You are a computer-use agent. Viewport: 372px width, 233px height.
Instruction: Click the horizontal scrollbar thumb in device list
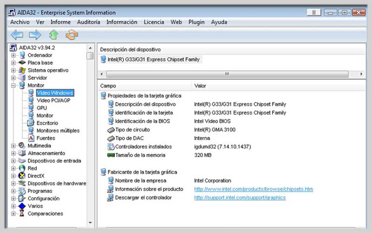coord(227,74)
